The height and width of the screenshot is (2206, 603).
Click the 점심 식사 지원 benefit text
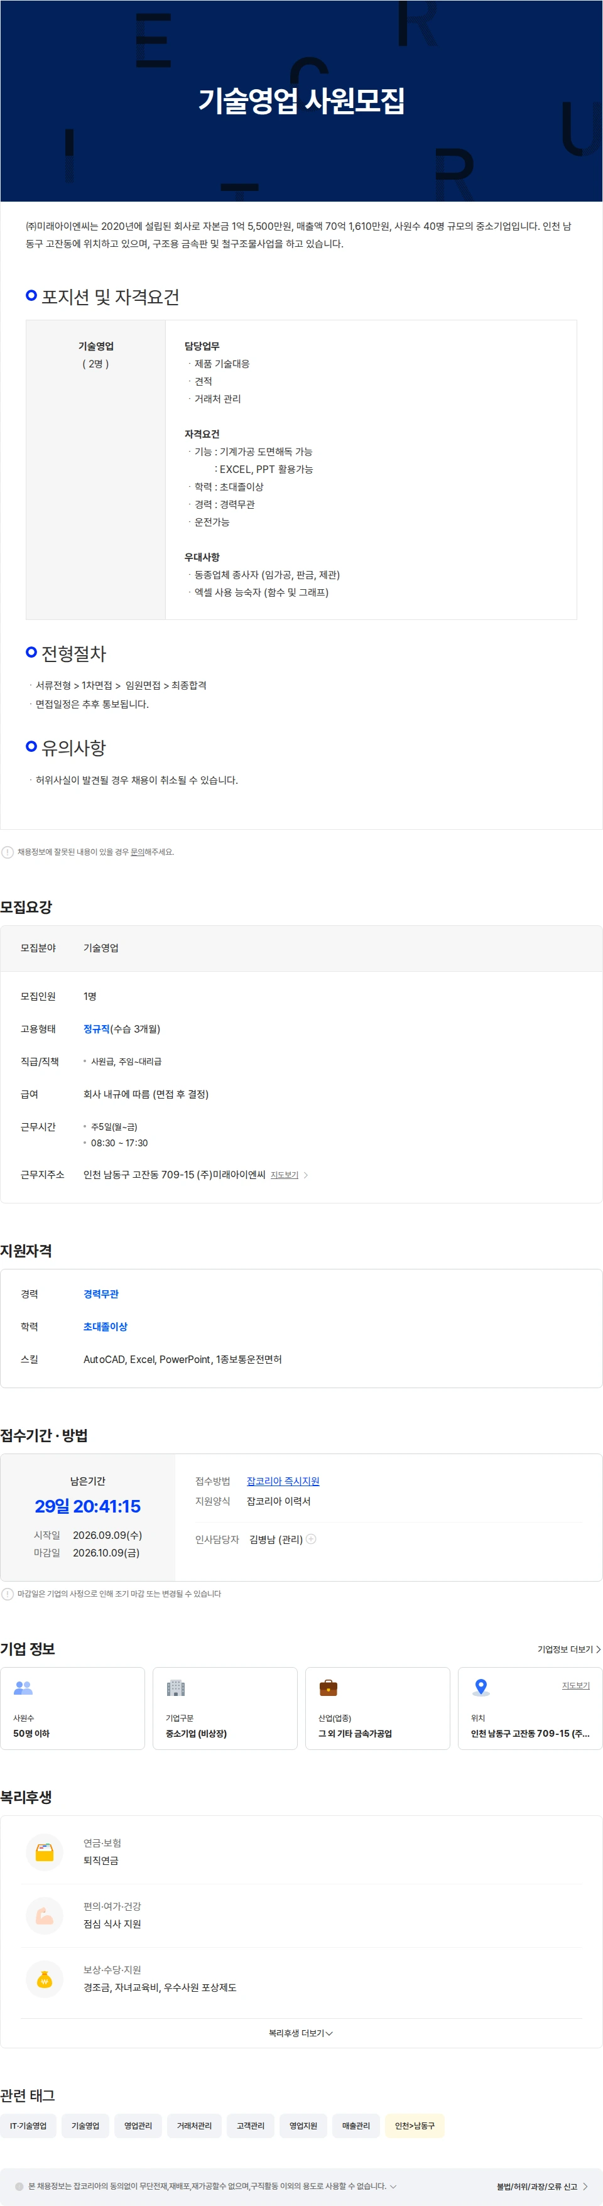[112, 1923]
